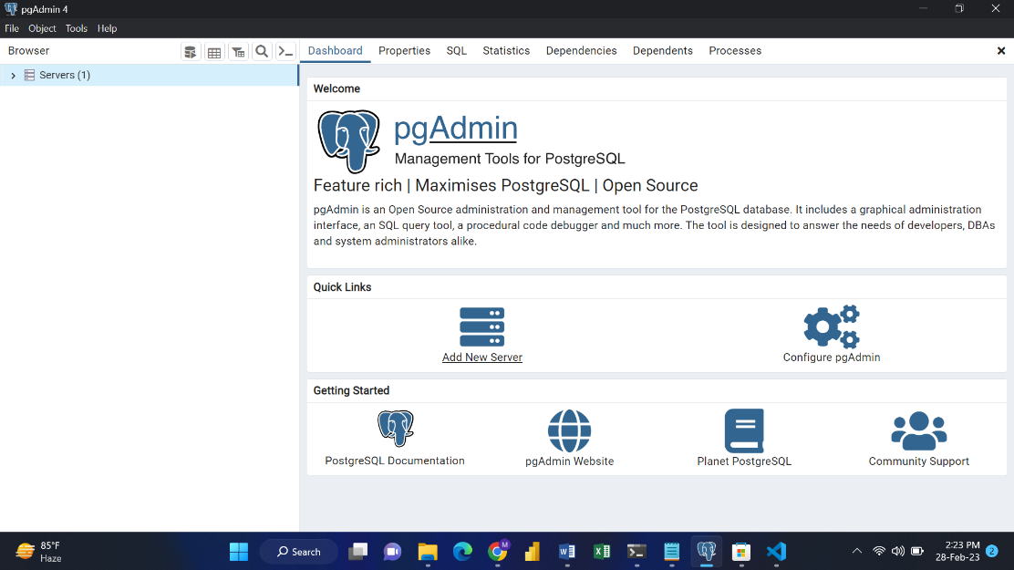
Task: Open File Explorer from the taskbar
Action: pos(428,552)
